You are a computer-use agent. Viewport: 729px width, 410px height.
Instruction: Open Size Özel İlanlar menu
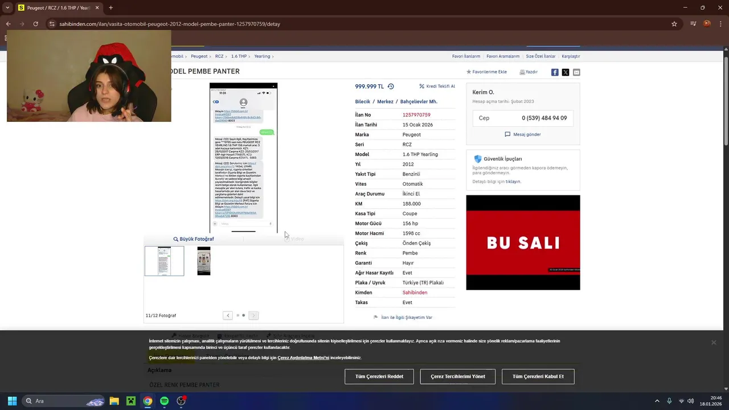tap(540, 56)
